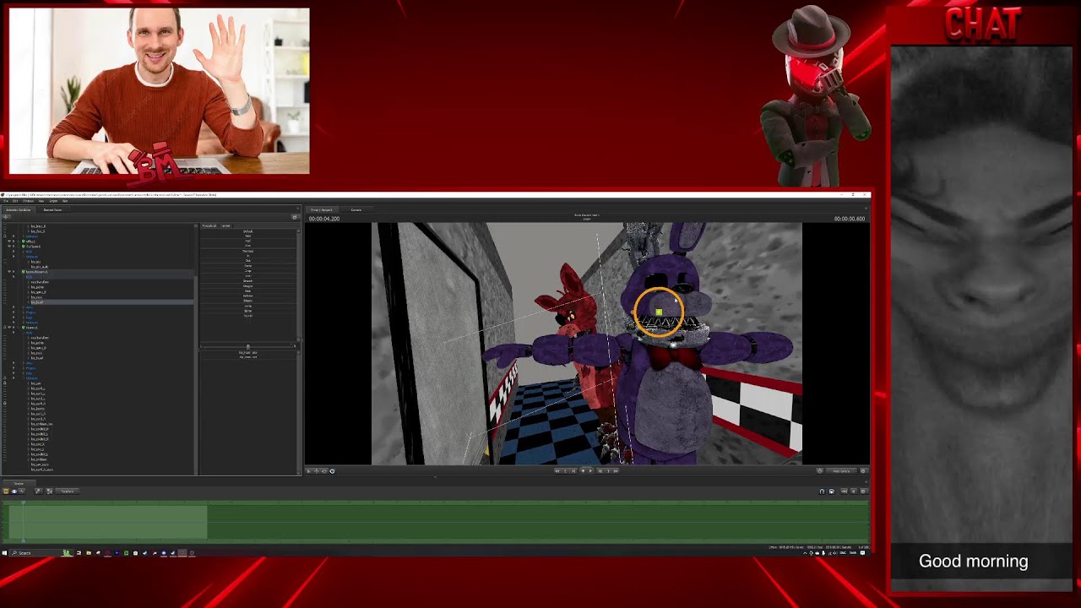The image size is (1081, 608).
Task: Toggle eye icon of locked animation set below Unknown
Action: [9, 328]
